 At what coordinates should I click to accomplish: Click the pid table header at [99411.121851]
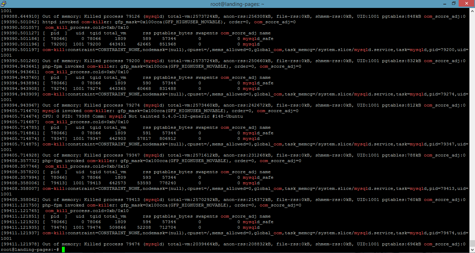click(x=136, y=216)
